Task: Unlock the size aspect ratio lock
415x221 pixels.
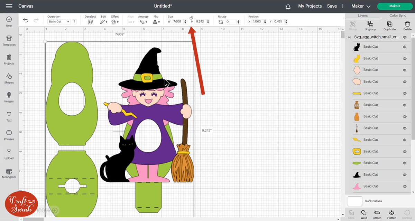Action: pyautogui.click(x=191, y=17)
